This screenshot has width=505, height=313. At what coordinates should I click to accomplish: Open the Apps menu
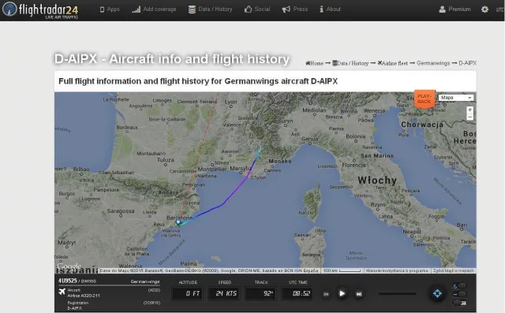pyautogui.click(x=110, y=9)
